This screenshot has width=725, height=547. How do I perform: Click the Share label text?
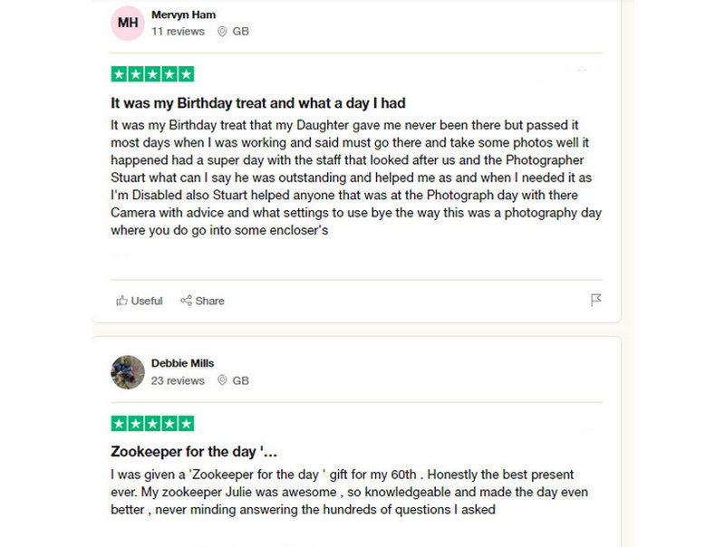coord(209,301)
